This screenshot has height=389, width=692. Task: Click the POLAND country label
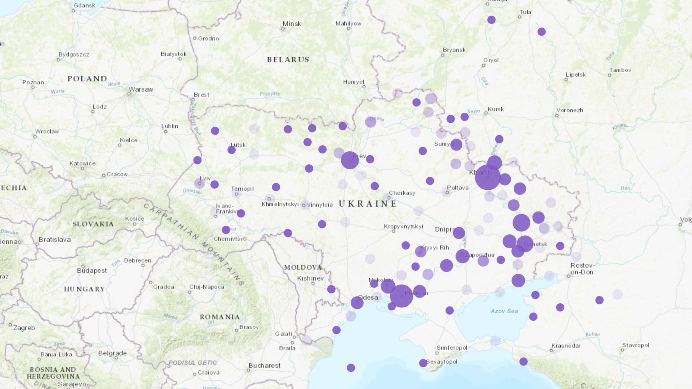(87, 79)
